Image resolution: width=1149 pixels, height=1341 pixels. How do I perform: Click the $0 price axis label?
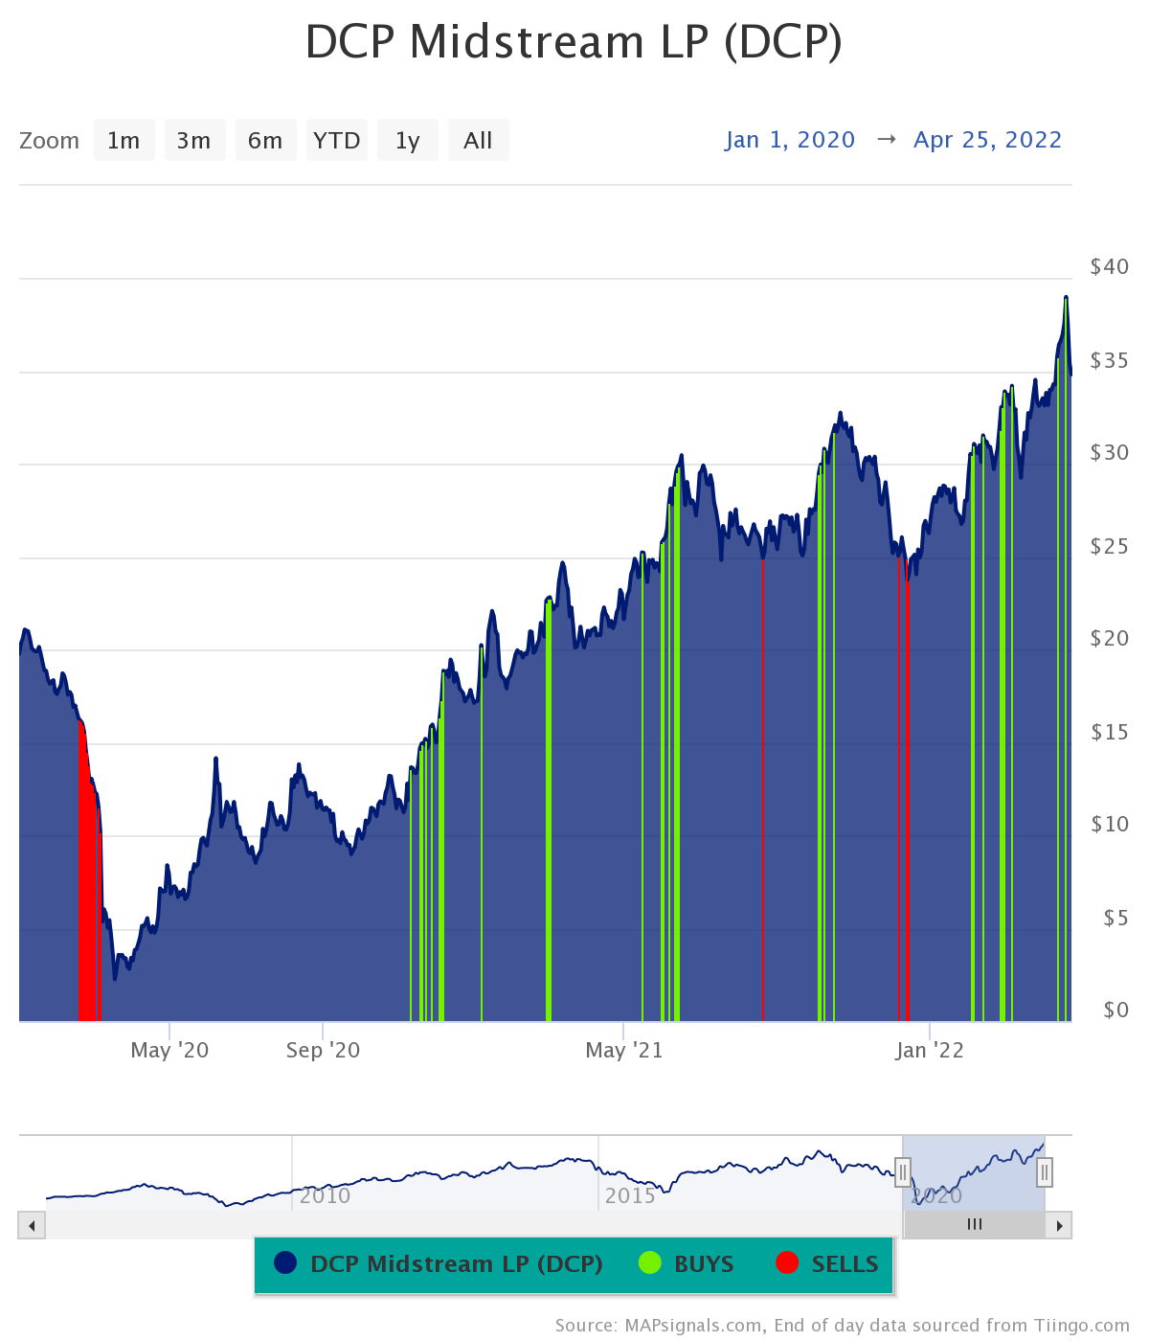coord(1115,1010)
